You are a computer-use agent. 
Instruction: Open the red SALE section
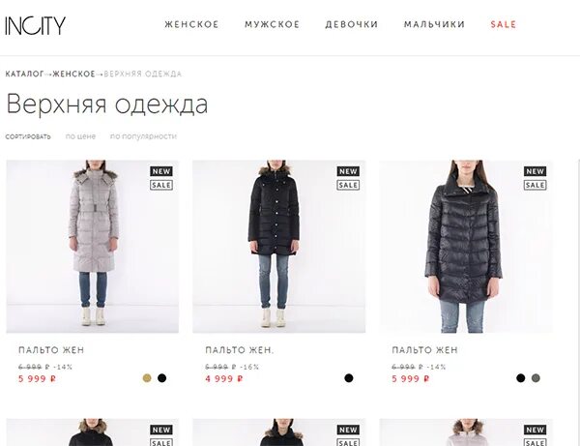[503, 24]
